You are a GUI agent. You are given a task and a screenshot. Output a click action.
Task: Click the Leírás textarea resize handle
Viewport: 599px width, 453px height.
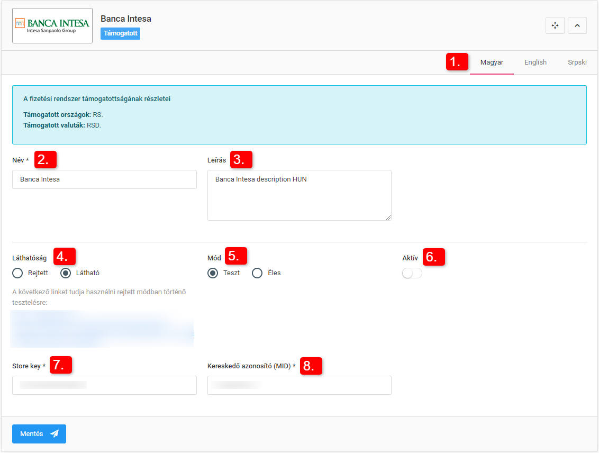[x=388, y=218]
